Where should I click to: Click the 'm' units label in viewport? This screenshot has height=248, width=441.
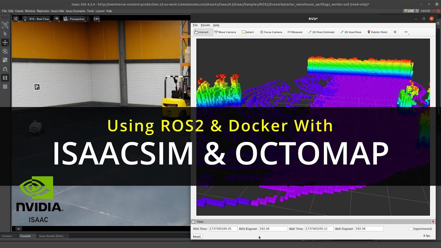[x=19, y=229]
